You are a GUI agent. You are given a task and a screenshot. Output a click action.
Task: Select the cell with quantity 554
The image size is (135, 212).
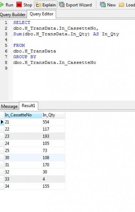pyautogui.click(x=53, y=122)
